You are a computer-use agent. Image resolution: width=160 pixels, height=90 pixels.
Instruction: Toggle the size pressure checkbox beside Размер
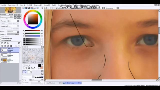click(30, 80)
